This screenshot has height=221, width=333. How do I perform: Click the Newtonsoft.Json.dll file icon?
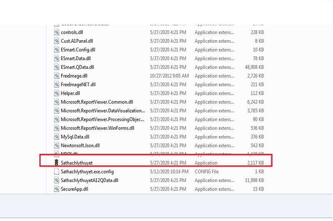pos(57,146)
